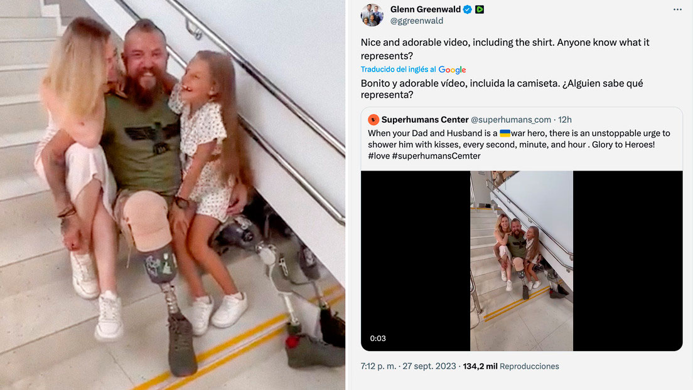This screenshot has width=693, height=390.
Task: Open the large family photo on left
Action: coord(173,195)
